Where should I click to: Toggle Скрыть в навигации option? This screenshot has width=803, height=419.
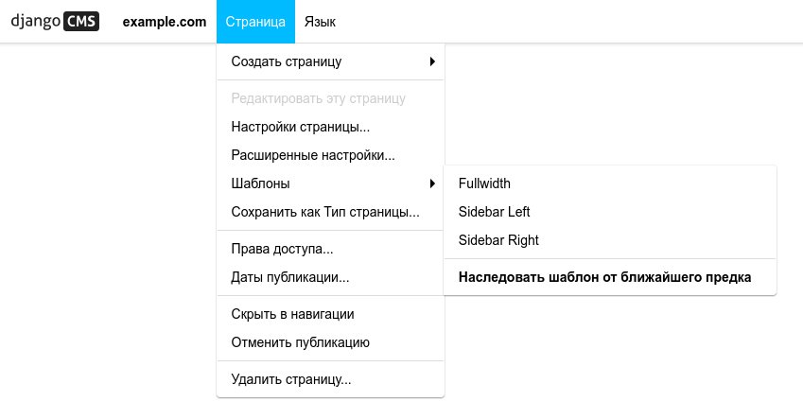[330, 314]
